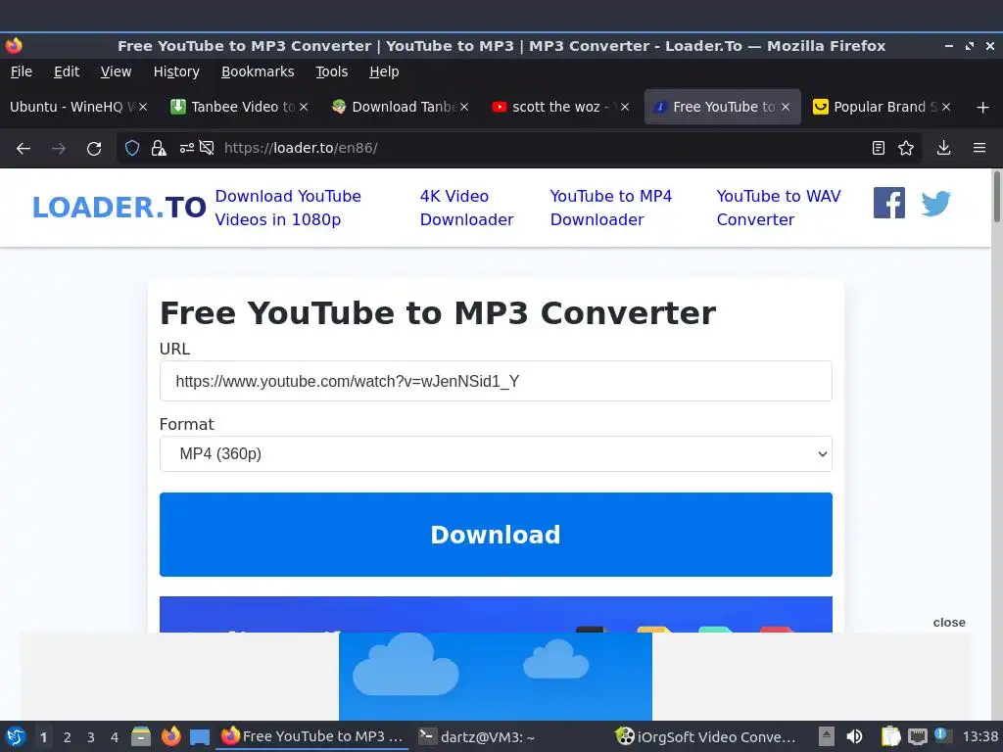Open YouTube to MP4 Downloader link
1003x752 pixels.
click(x=611, y=208)
